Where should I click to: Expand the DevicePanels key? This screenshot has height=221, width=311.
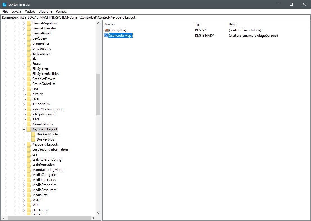click(24, 33)
